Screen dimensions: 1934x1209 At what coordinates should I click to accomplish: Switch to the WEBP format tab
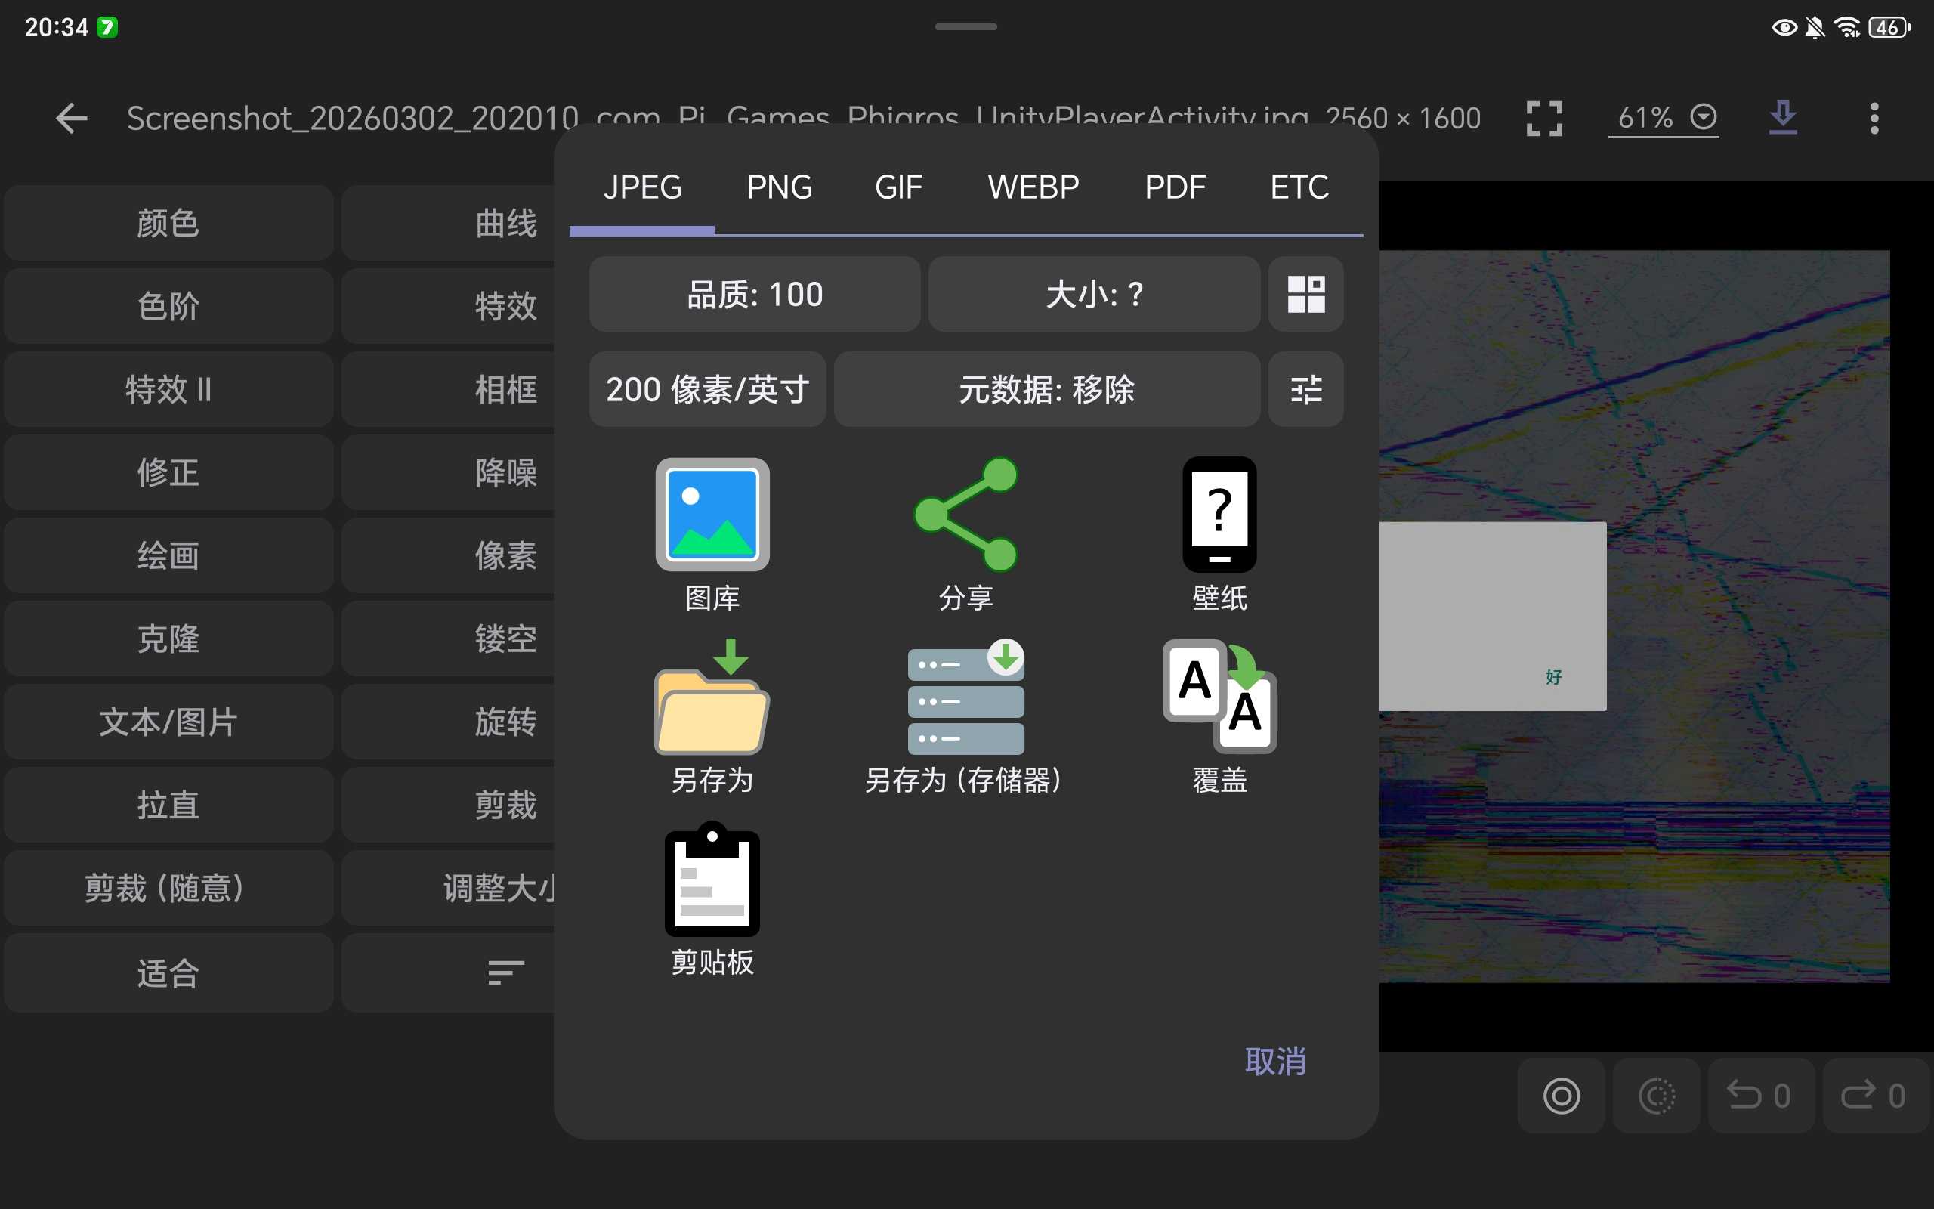[x=1033, y=188]
